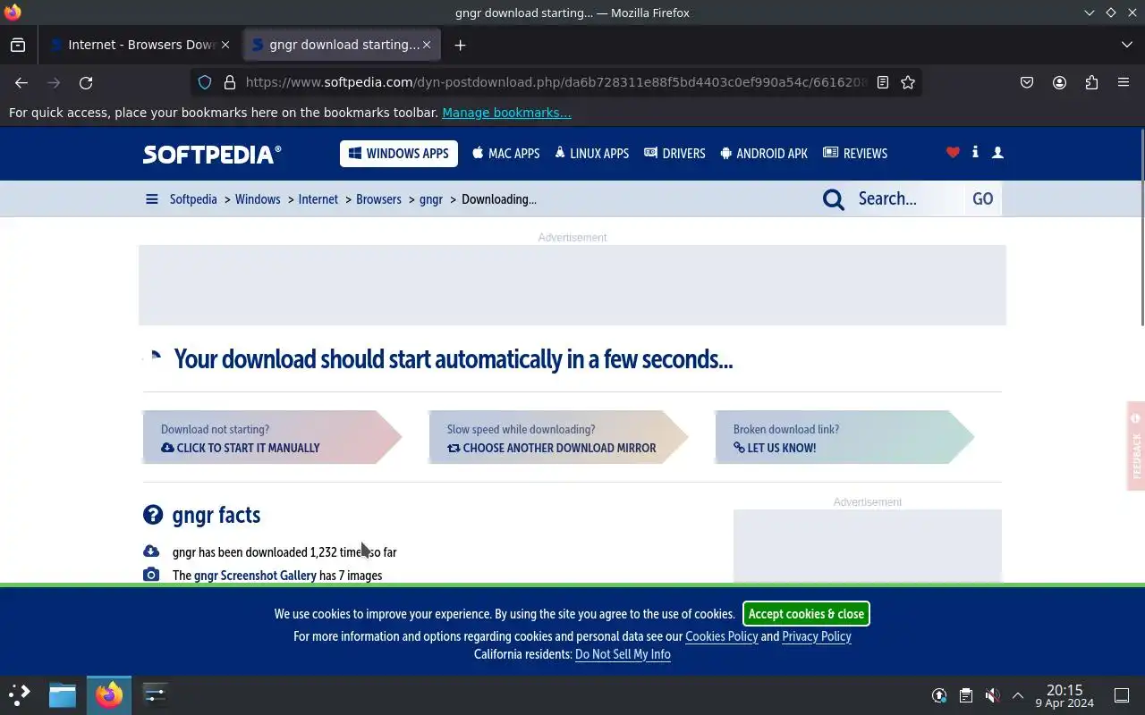
Task: Reload the current page
Action: tap(86, 82)
